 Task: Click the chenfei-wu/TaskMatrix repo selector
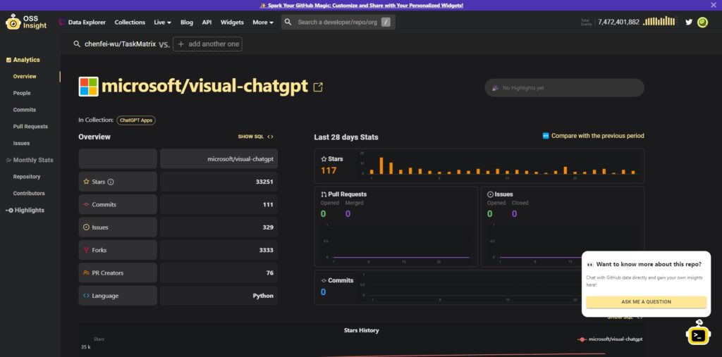tap(120, 44)
